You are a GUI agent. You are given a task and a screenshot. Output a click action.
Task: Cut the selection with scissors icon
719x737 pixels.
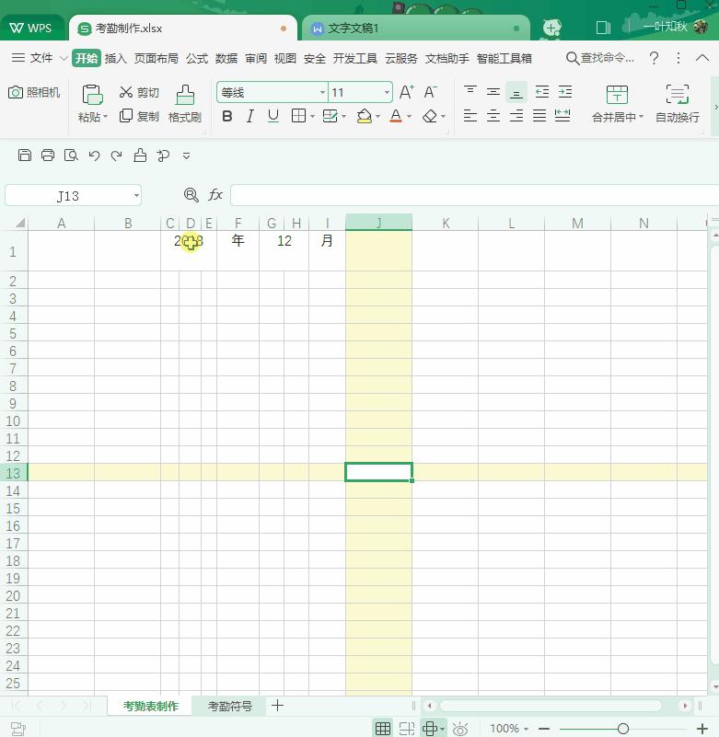coord(139,92)
